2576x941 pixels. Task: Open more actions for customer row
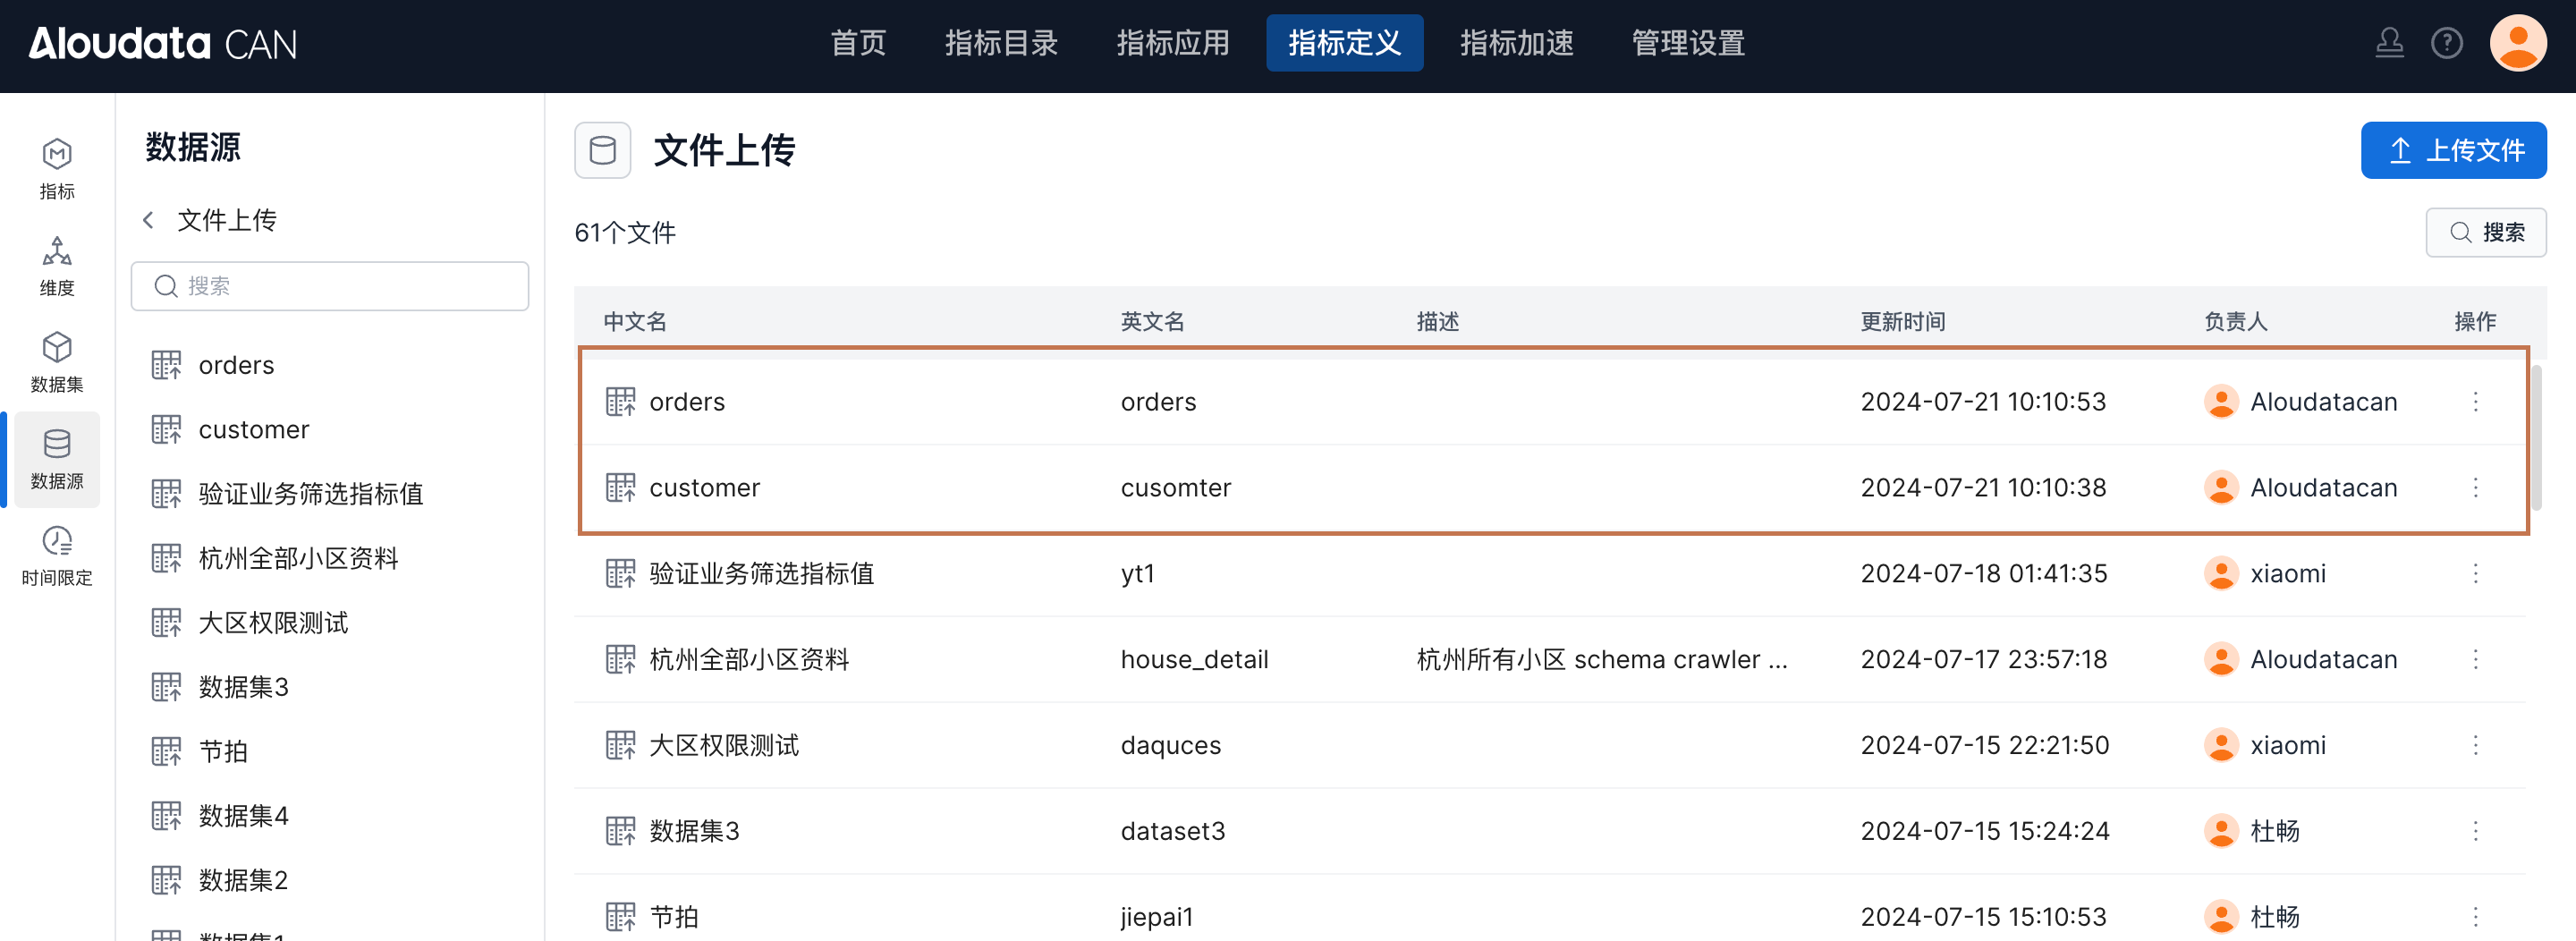tap(2475, 488)
